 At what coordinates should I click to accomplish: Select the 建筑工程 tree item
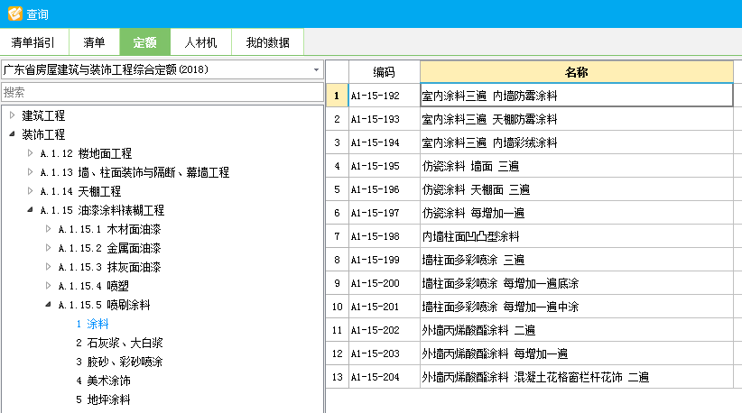point(43,115)
